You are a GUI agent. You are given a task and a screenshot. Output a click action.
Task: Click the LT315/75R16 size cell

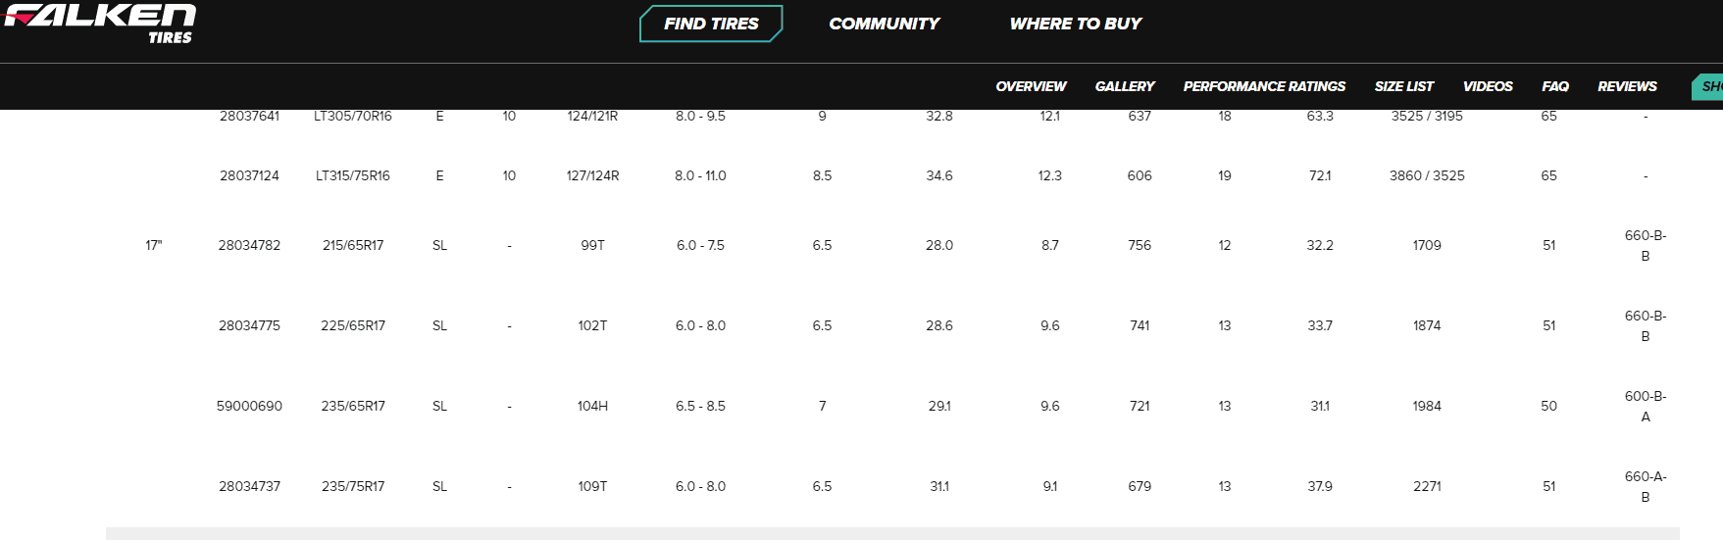(353, 175)
